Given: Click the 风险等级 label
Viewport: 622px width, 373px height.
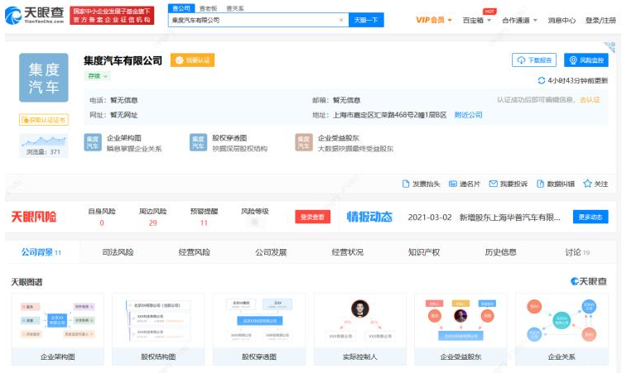Looking at the screenshot, I should [255, 212].
